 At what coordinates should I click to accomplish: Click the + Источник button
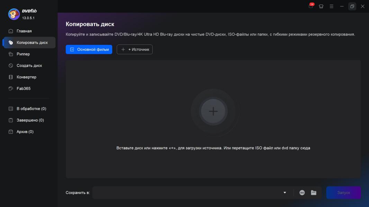pos(135,49)
